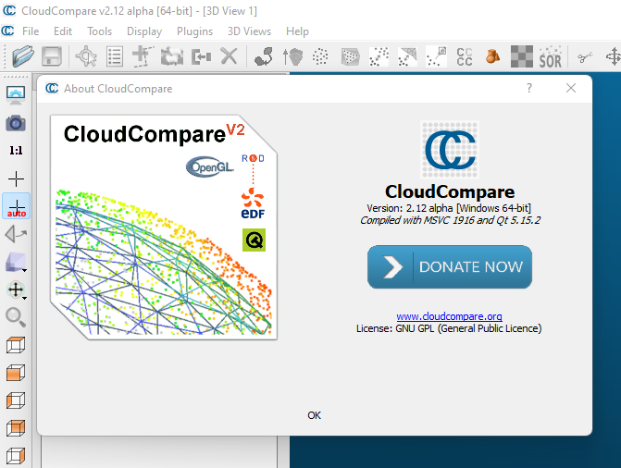The width and height of the screenshot is (621, 468).
Task: Open the Plugins menu
Action: coord(194,31)
